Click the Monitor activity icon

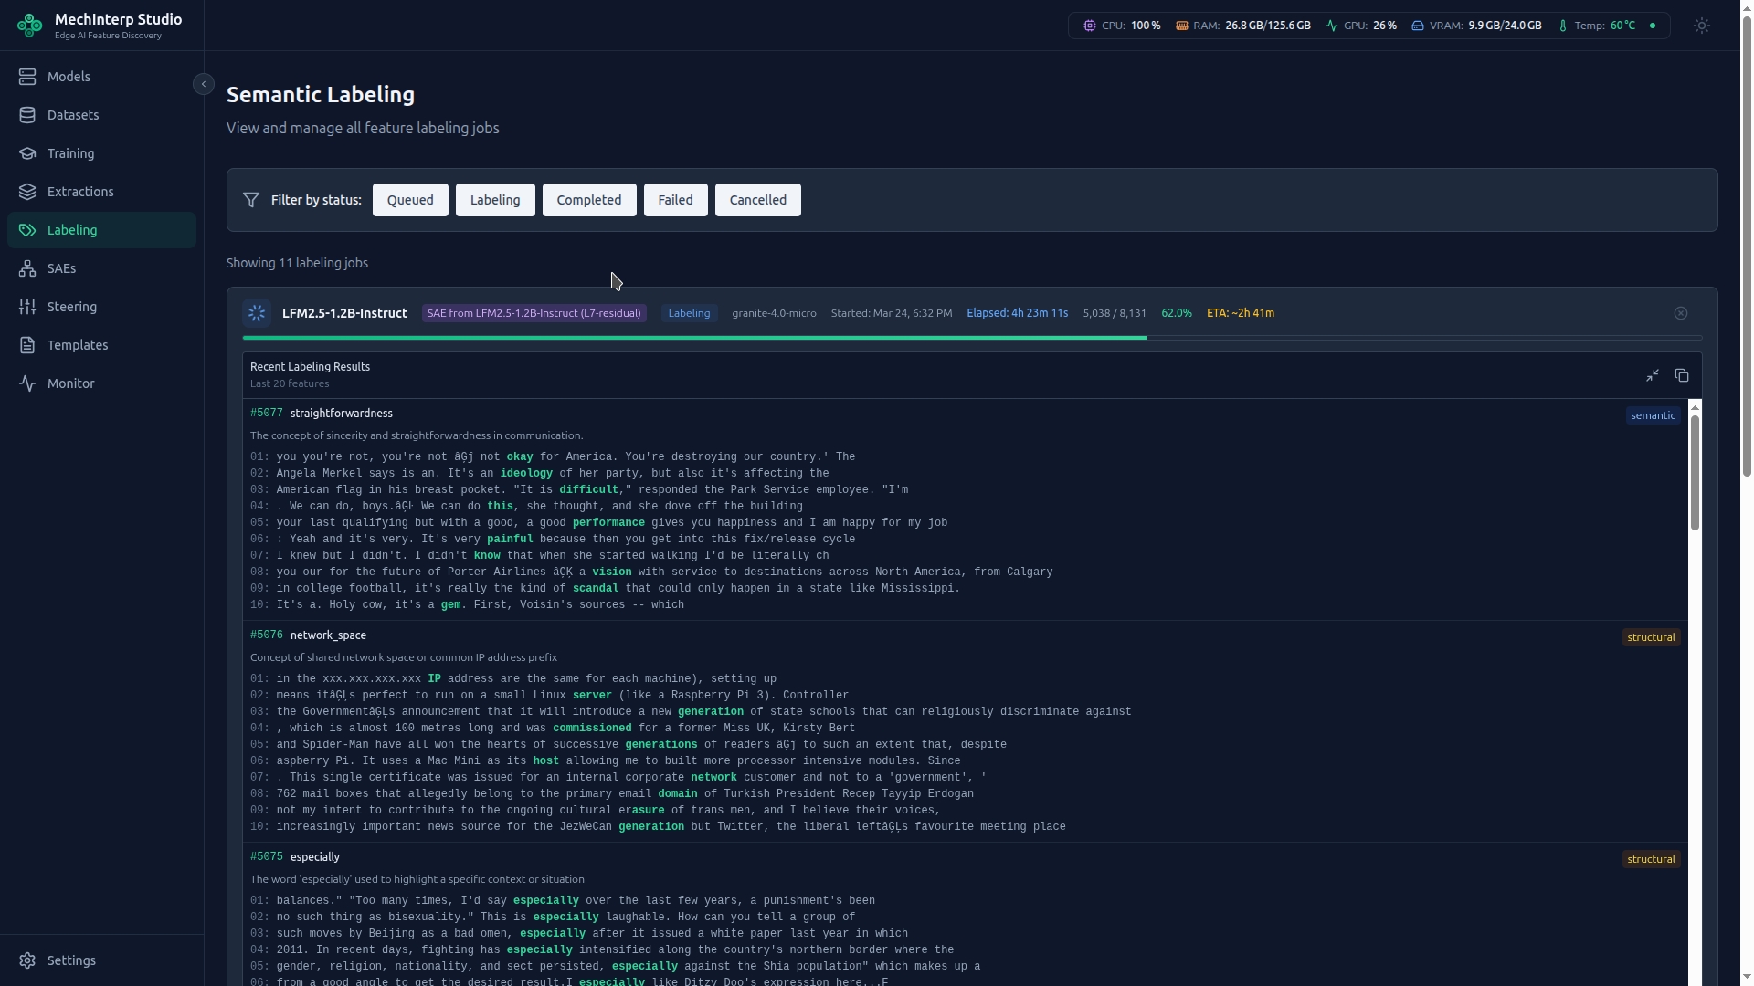[27, 383]
